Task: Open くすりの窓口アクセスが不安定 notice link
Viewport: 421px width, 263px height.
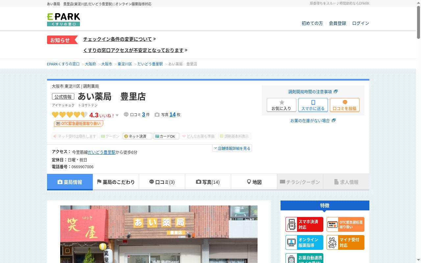Action: [133, 50]
